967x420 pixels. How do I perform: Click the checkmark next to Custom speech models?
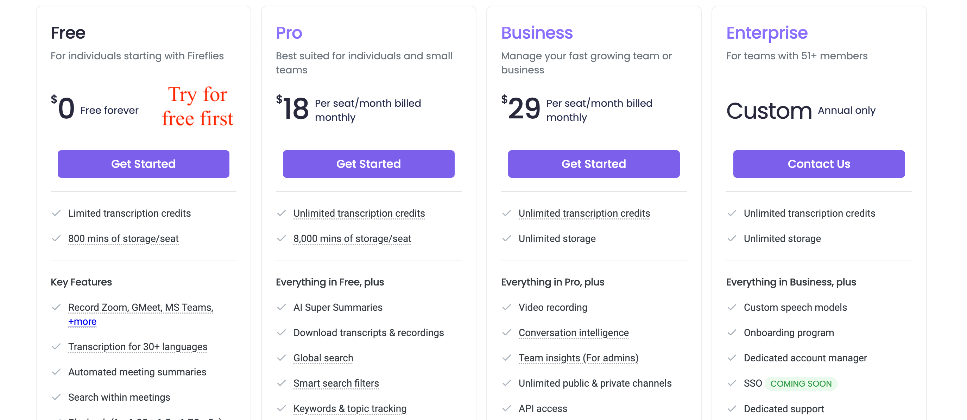point(732,307)
